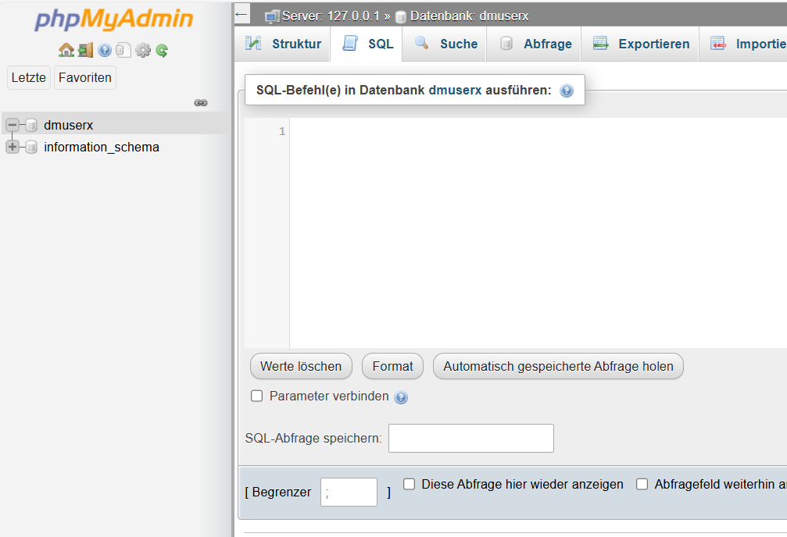Viewport: 787px width, 537px height.
Task: Click line number 1 in editor gutter
Action: [x=282, y=131]
